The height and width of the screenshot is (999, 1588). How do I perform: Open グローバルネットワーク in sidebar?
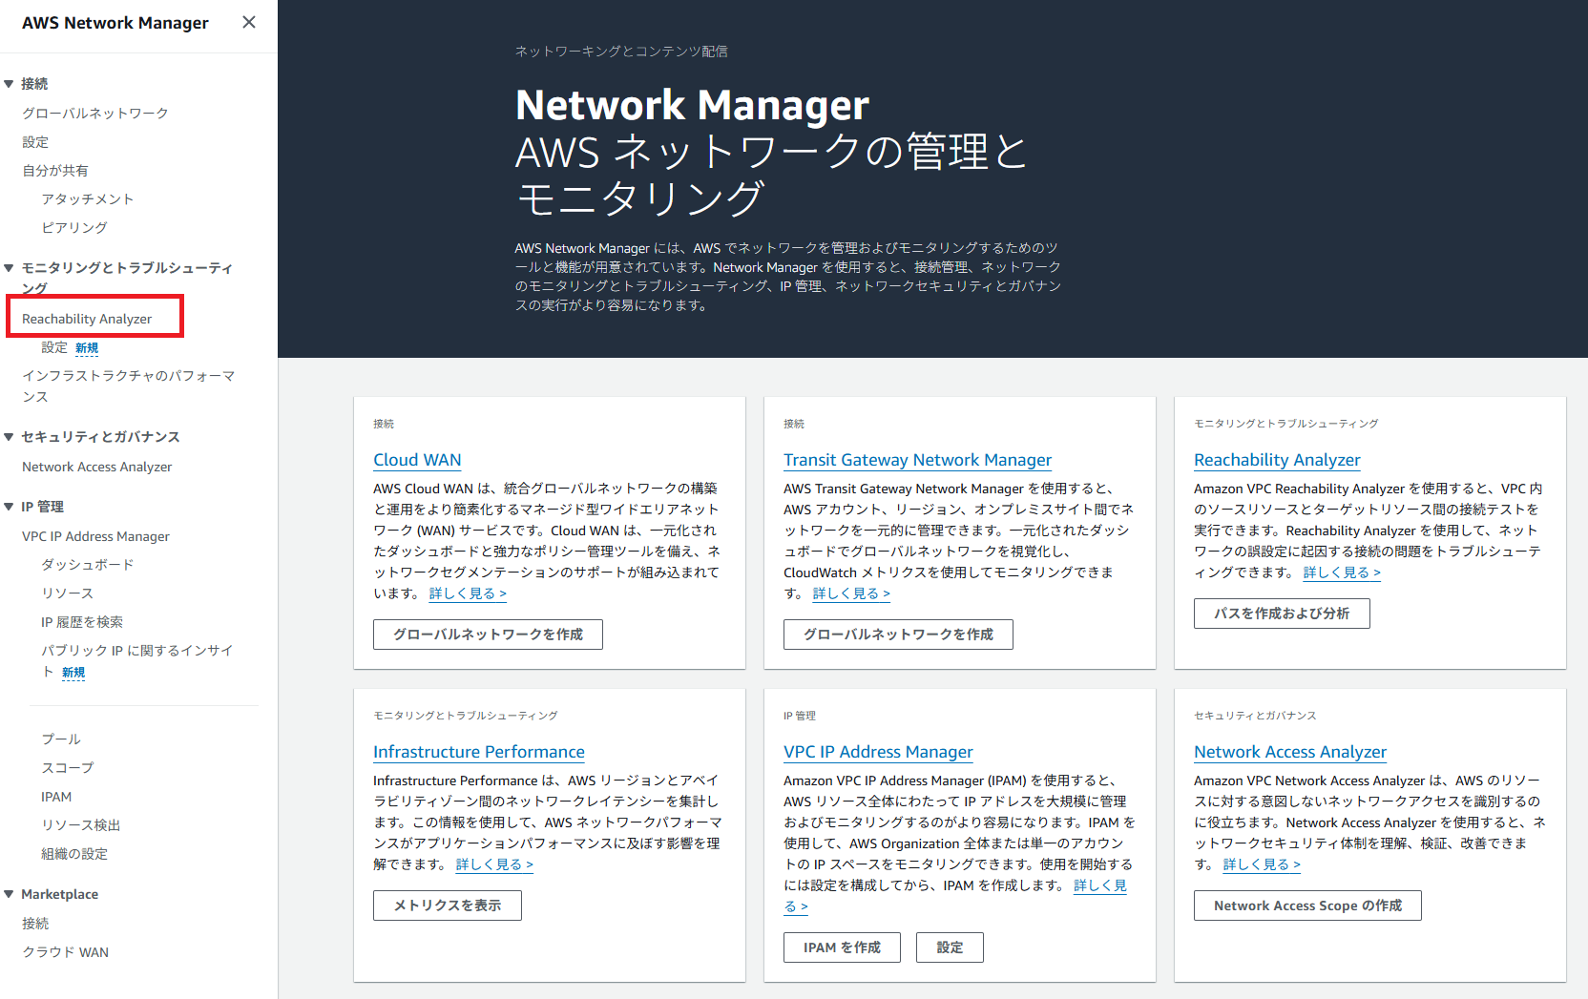tap(95, 114)
